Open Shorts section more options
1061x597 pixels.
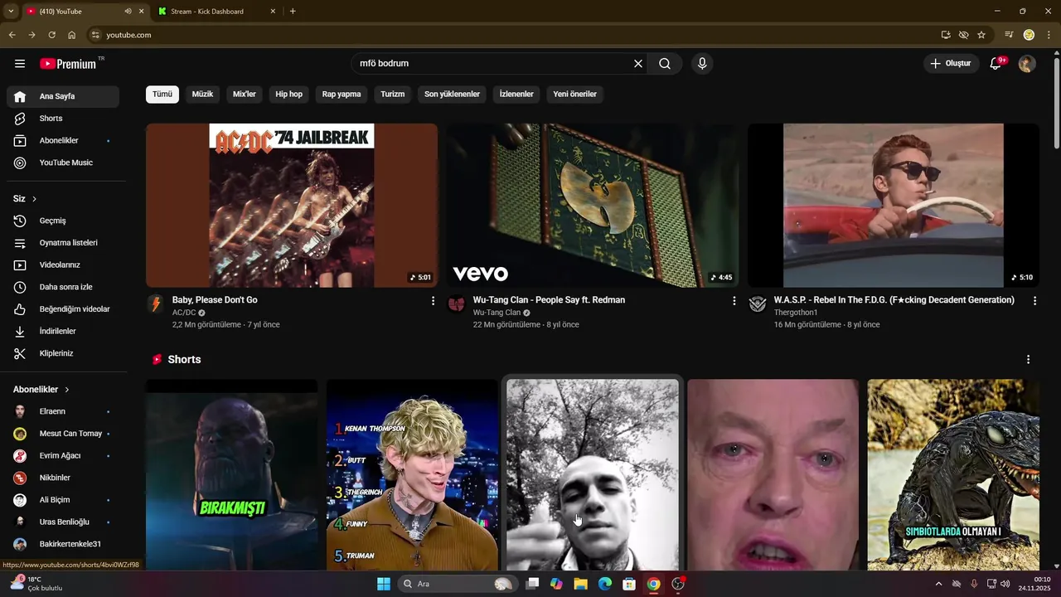(1028, 360)
